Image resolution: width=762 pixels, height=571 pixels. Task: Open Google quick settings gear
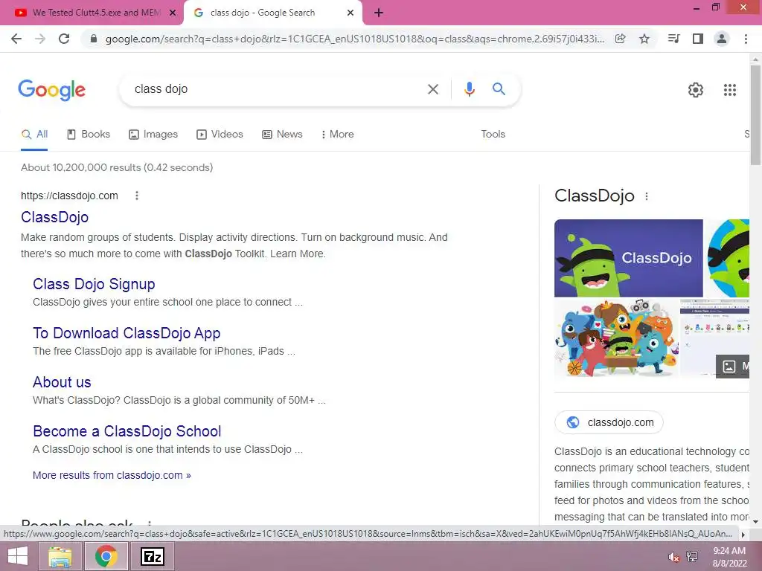tap(696, 90)
